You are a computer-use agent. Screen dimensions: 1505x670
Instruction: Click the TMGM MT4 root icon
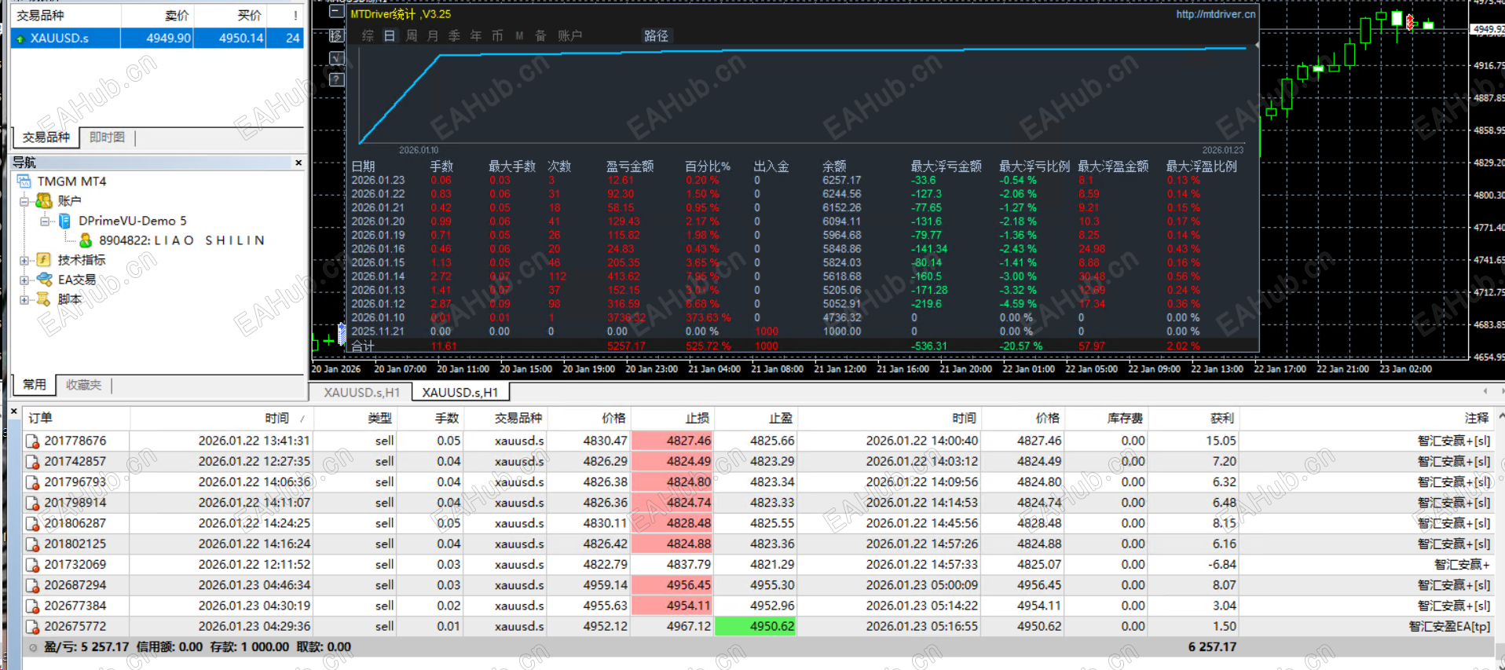coord(25,181)
